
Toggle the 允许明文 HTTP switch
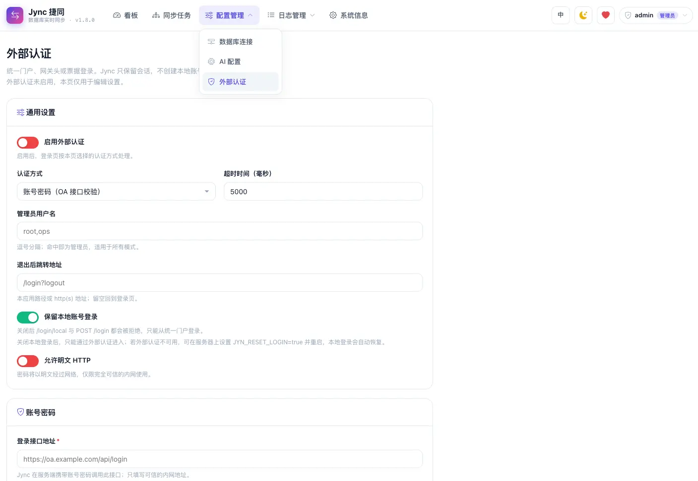click(28, 361)
